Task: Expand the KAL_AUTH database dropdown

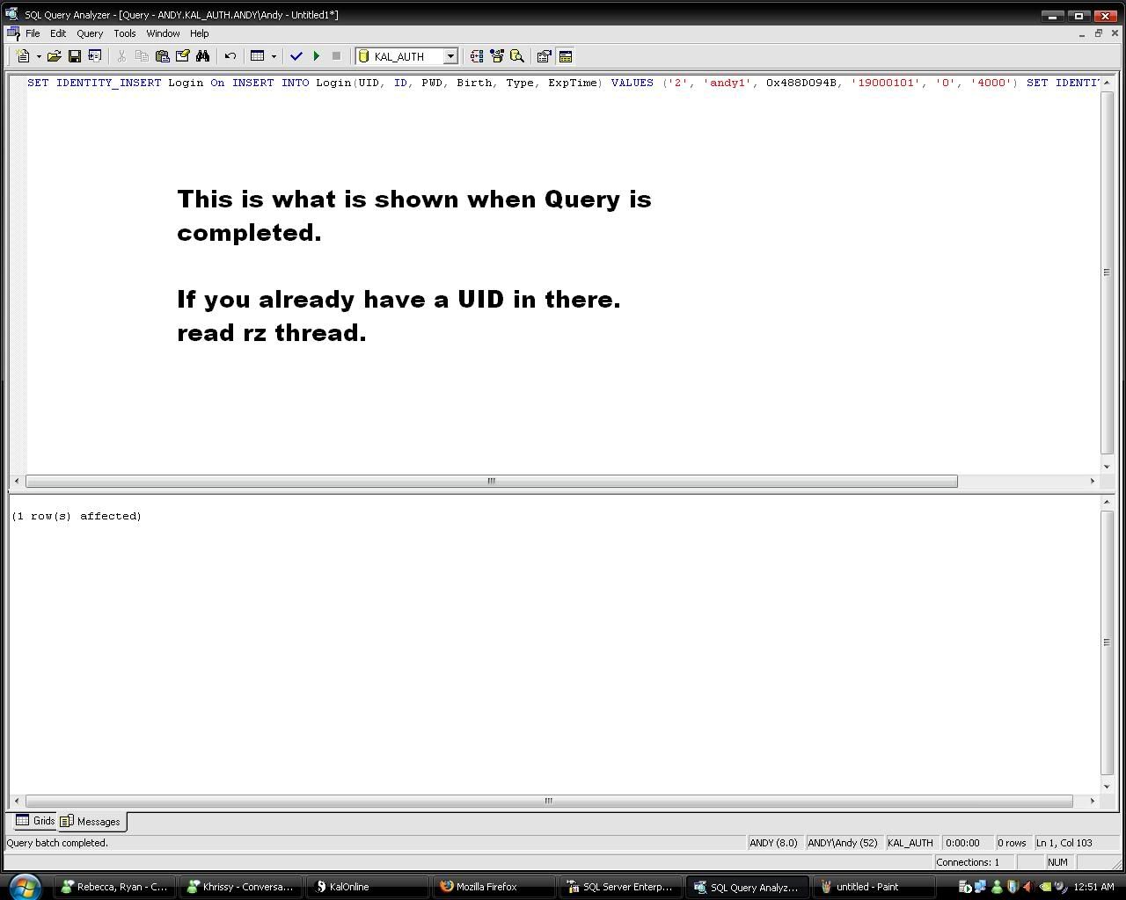Action: 450,56
